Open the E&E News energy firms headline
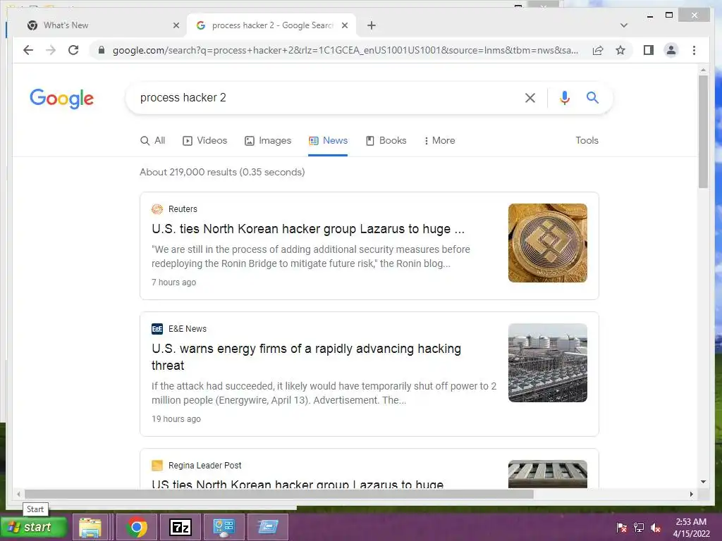The width and height of the screenshot is (722, 541). (x=306, y=357)
